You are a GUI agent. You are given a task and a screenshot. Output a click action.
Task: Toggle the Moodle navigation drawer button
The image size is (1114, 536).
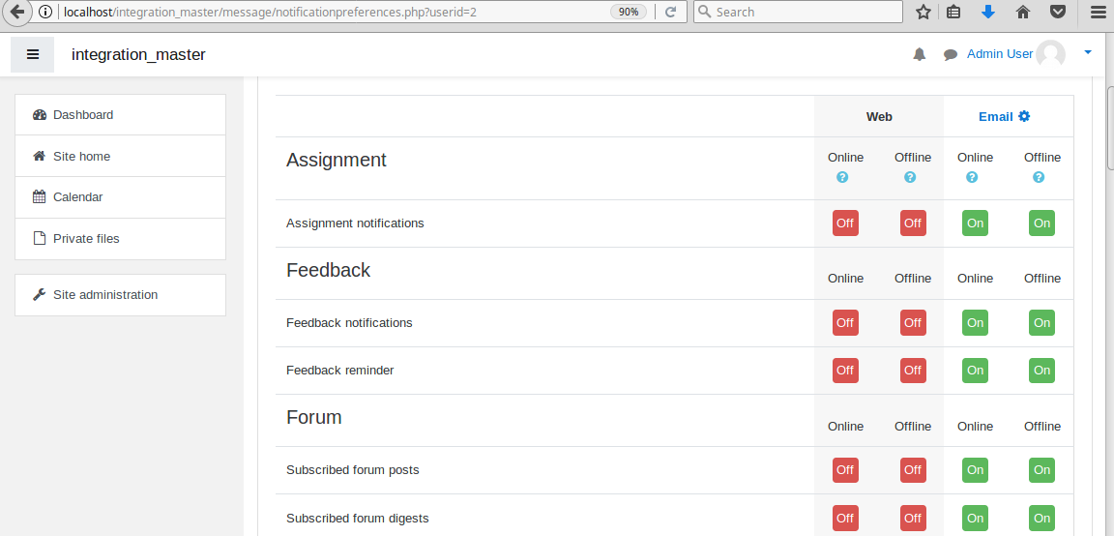coord(32,55)
